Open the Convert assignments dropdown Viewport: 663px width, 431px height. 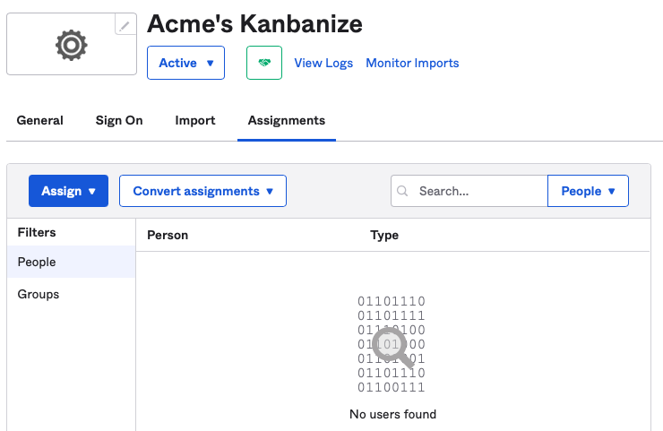pos(202,191)
